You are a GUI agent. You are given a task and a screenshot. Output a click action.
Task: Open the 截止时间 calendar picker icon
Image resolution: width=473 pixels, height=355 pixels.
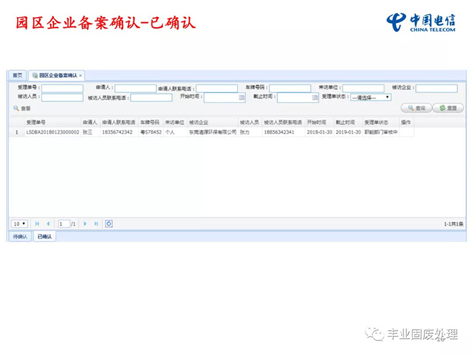point(315,97)
